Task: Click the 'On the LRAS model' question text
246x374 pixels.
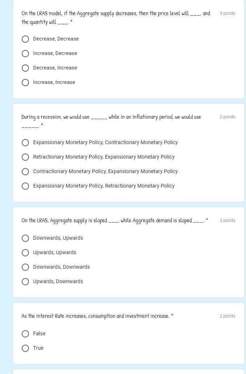Action: tap(116, 18)
